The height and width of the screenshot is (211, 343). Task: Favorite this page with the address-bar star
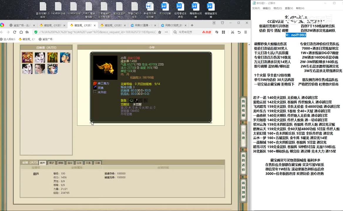click(x=160, y=32)
